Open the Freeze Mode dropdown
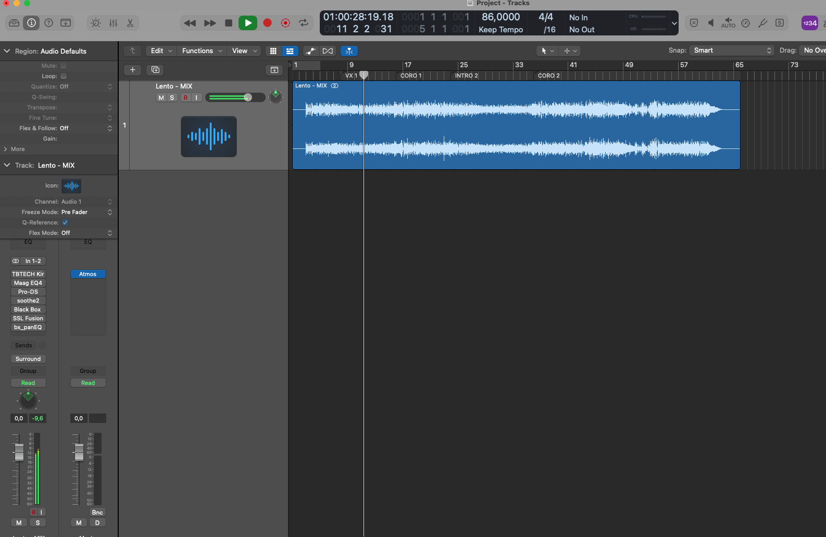This screenshot has height=537, width=826. coord(86,212)
